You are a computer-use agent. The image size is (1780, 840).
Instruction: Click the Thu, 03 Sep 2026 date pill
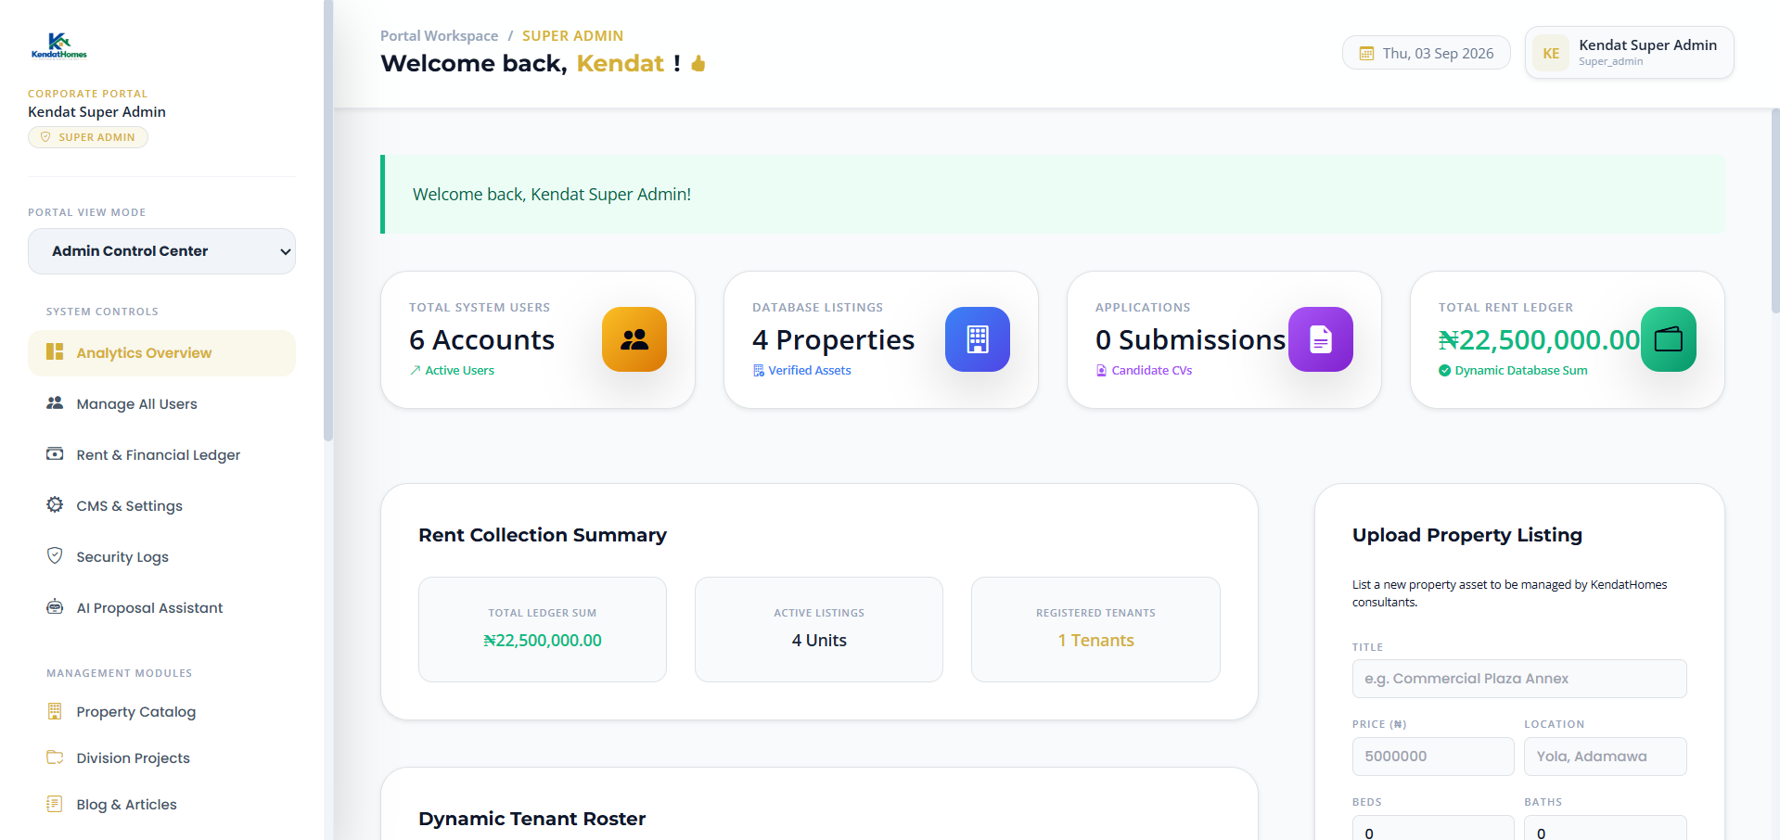[1426, 53]
